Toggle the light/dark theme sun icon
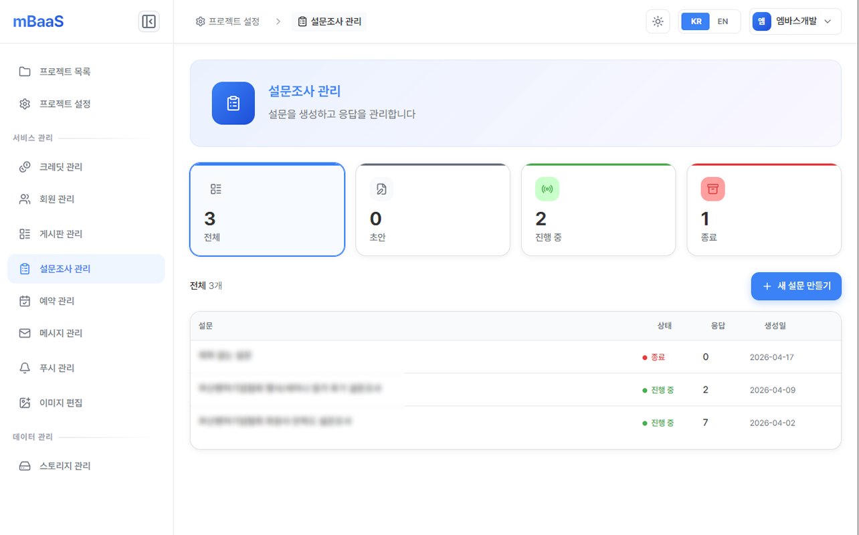859x535 pixels. click(x=658, y=21)
